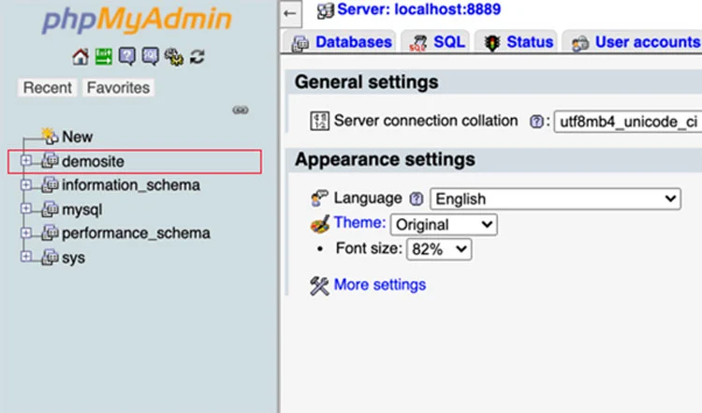Click the information_schema database icon
This screenshot has height=413, width=702.
[50, 184]
